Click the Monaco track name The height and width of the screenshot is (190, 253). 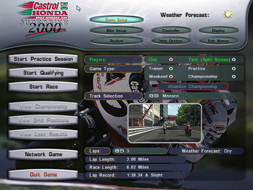(x=170, y=96)
